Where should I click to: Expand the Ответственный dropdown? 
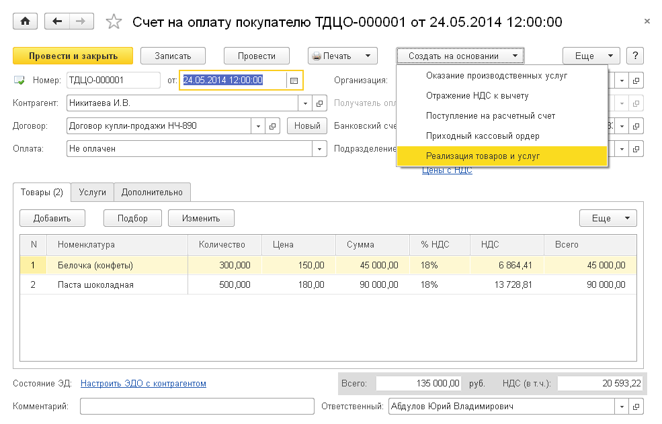621,407
